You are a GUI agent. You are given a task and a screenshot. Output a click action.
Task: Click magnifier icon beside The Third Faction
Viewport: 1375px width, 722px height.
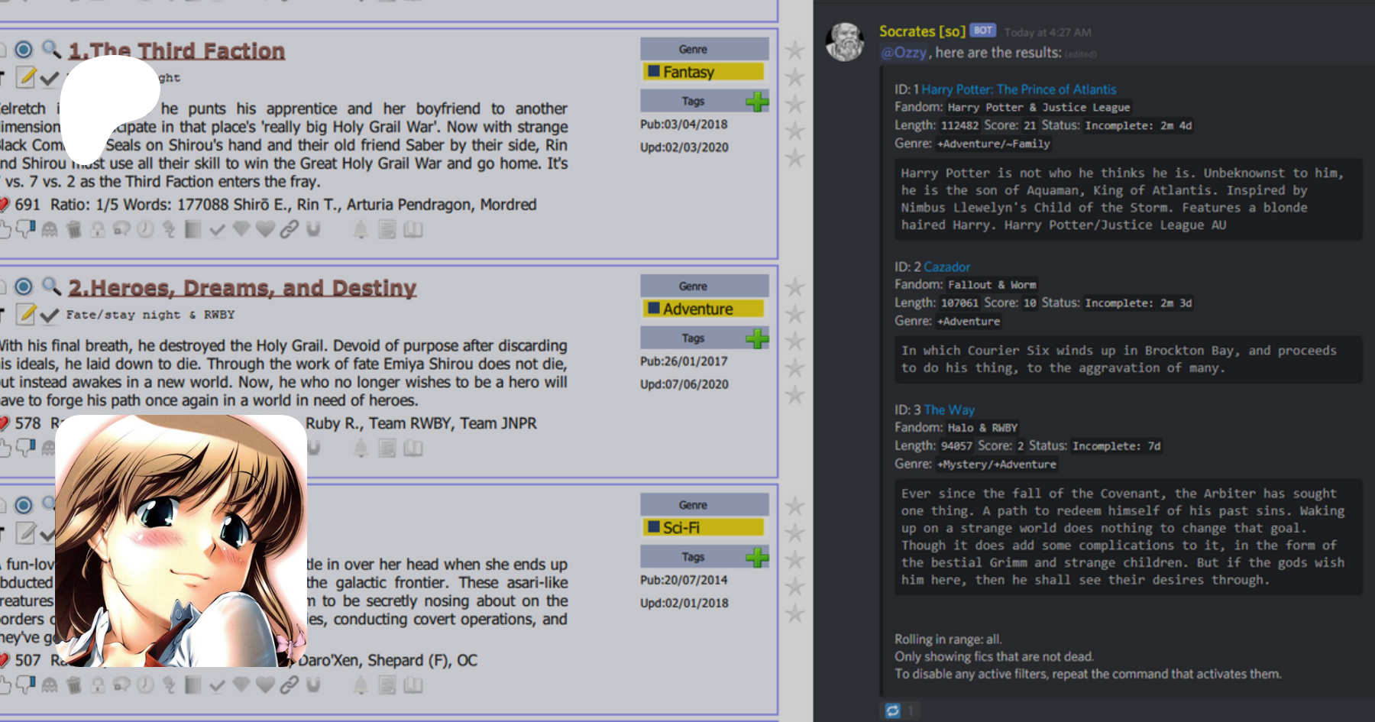pyautogui.click(x=50, y=50)
